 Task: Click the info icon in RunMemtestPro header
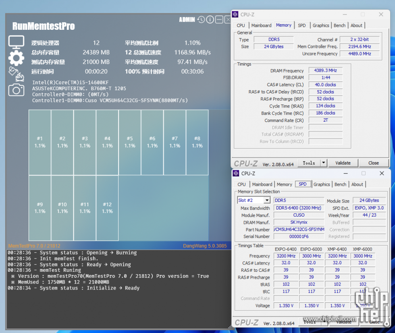(x=210, y=19)
